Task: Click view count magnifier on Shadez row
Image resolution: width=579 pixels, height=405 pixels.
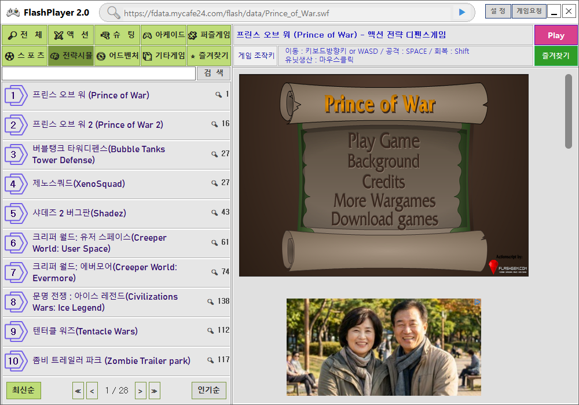Action: pyautogui.click(x=214, y=212)
